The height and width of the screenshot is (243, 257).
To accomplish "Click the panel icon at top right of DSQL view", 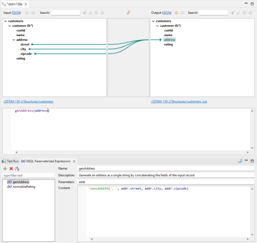I will point(240,161).
